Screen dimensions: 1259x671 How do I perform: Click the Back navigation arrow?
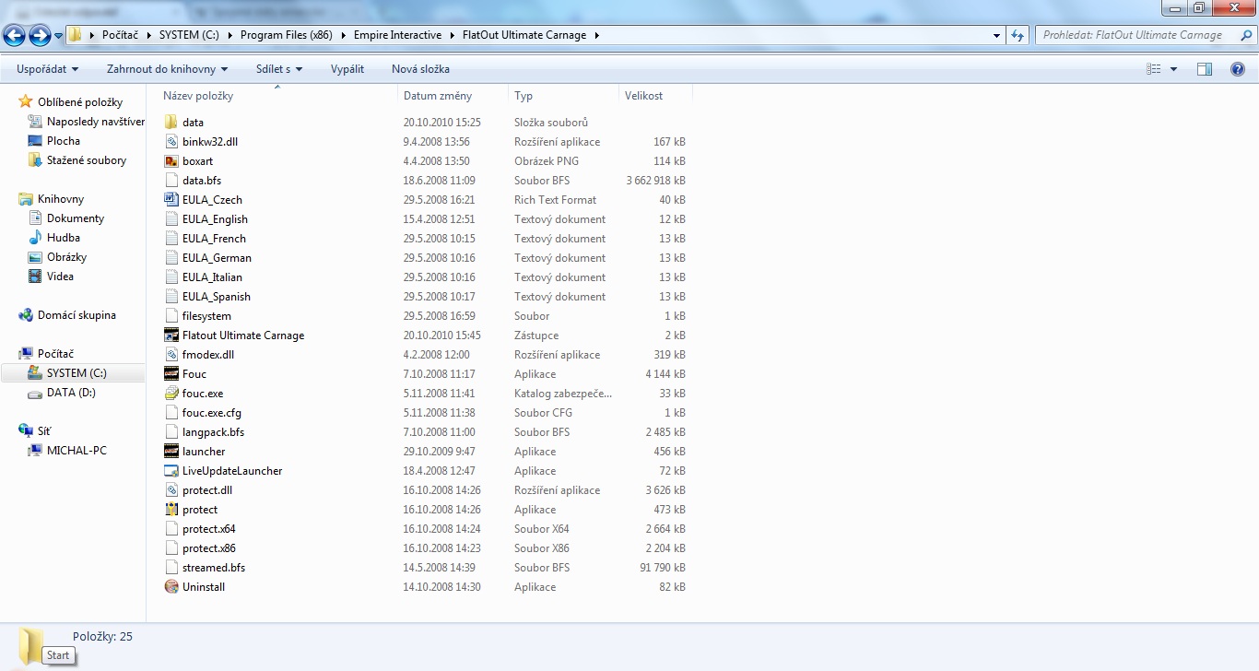(x=15, y=36)
